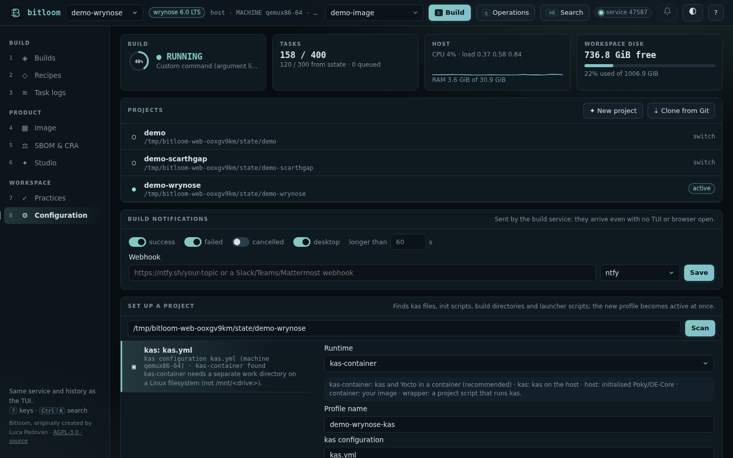Click the Search button
This screenshot has height=458, width=733.
(x=565, y=13)
